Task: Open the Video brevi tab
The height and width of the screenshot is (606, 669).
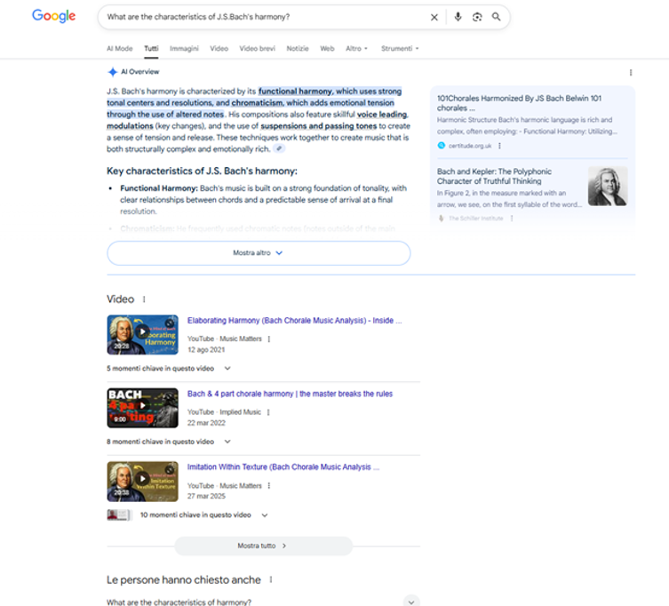Action: coord(258,49)
